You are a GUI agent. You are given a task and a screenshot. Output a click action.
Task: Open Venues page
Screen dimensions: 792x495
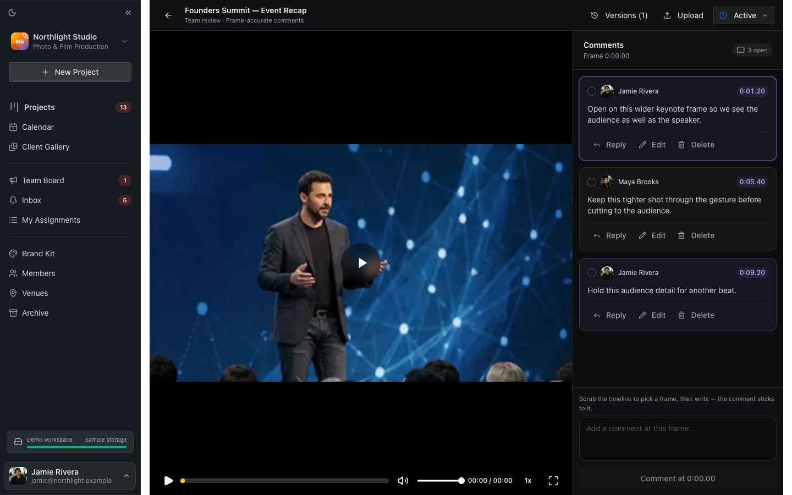[x=70, y=293]
